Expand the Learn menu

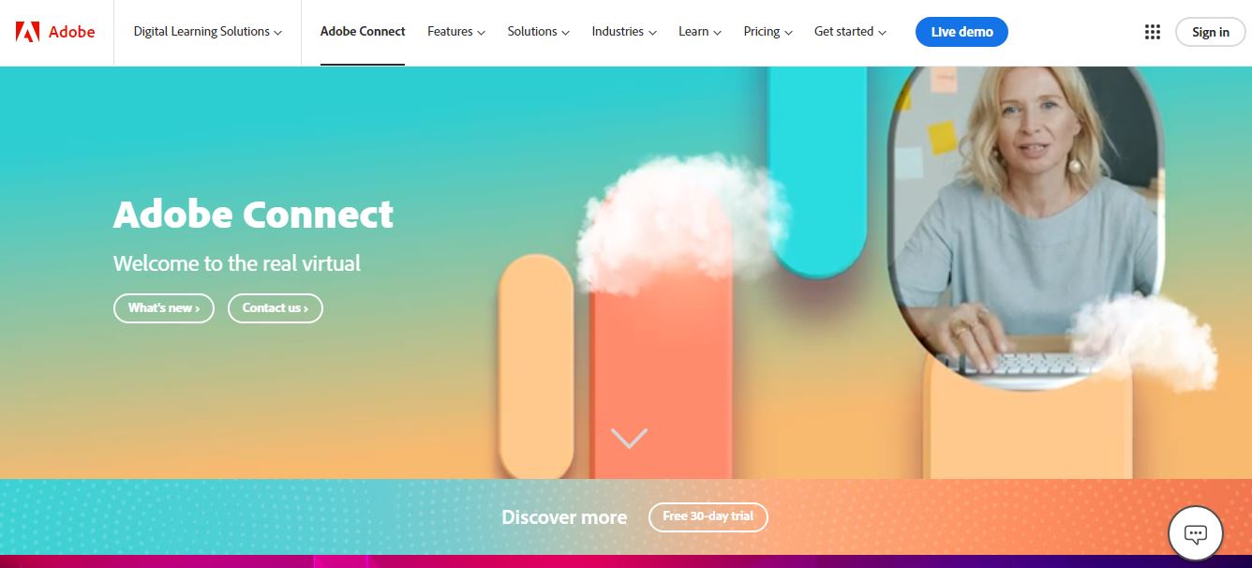pos(700,32)
